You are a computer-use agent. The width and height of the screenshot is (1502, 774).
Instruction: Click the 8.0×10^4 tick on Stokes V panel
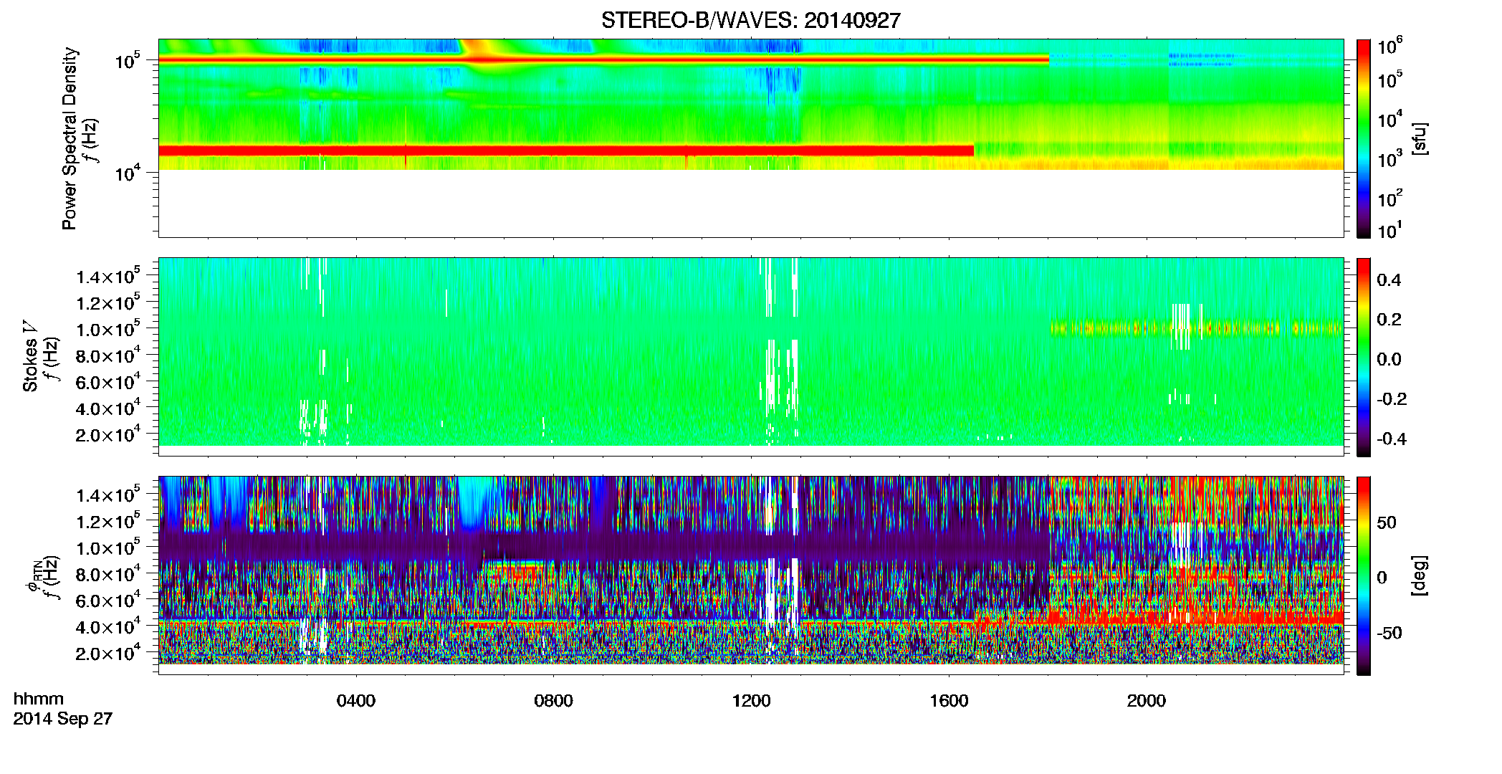108,355
